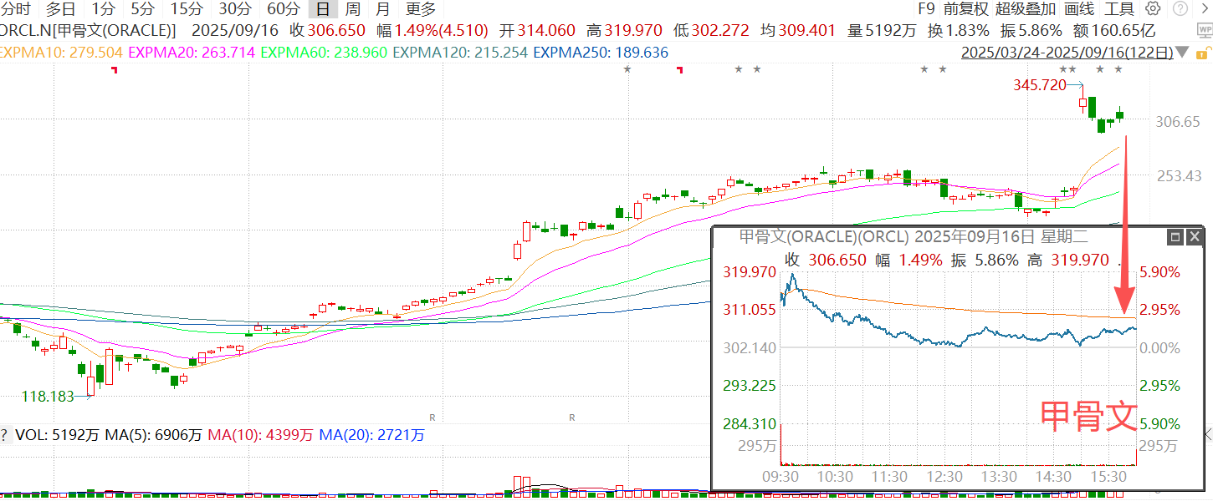Viewport: 1213px width, 501px height.
Task: Close the ORCL intraday popup window
Action: pyautogui.click(x=1194, y=237)
